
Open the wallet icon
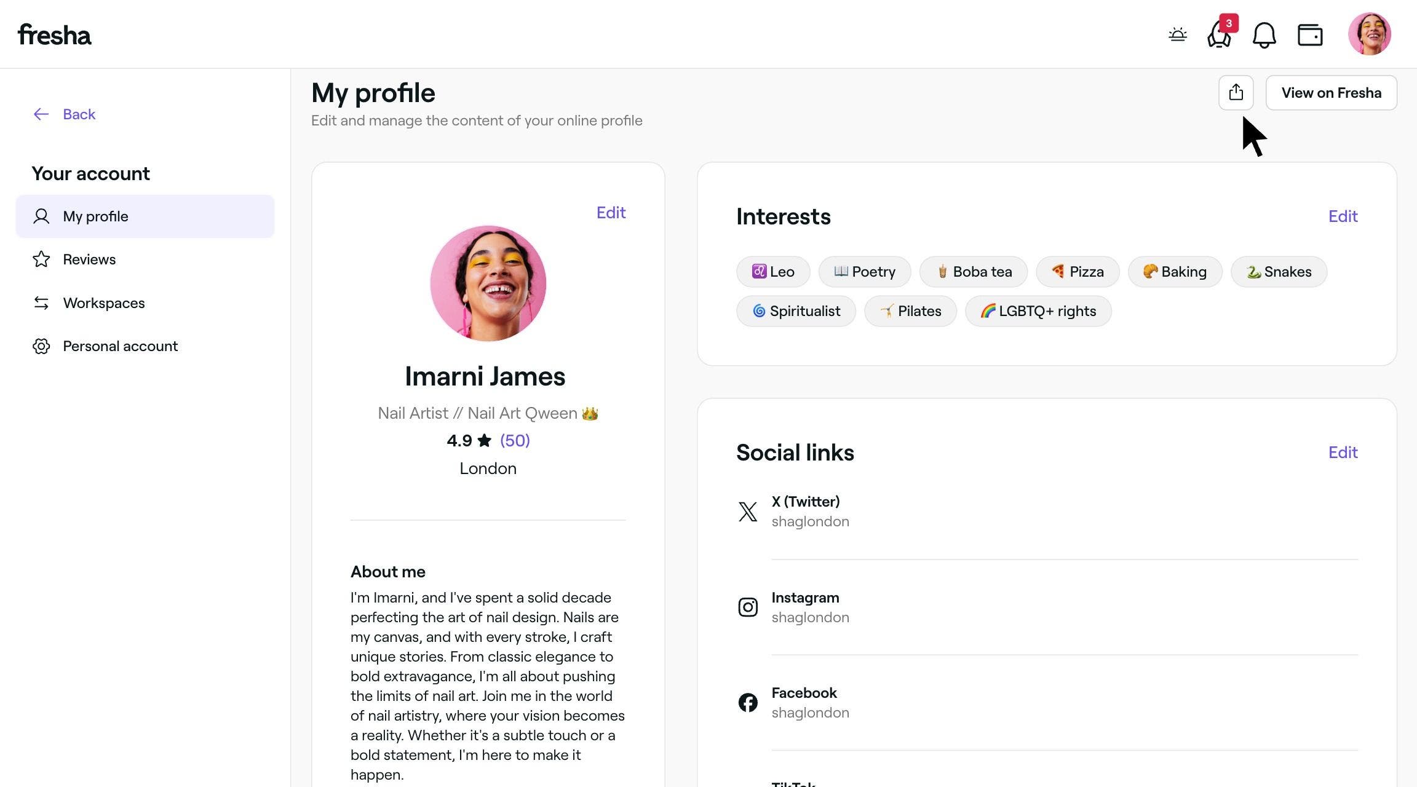(1310, 35)
